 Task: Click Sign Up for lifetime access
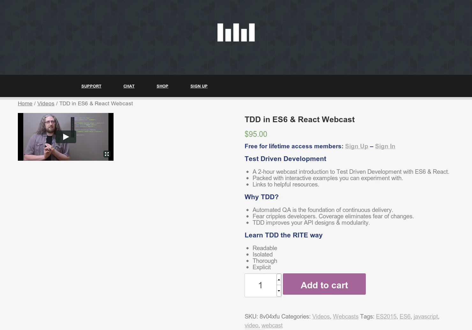click(x=357, y=146)
